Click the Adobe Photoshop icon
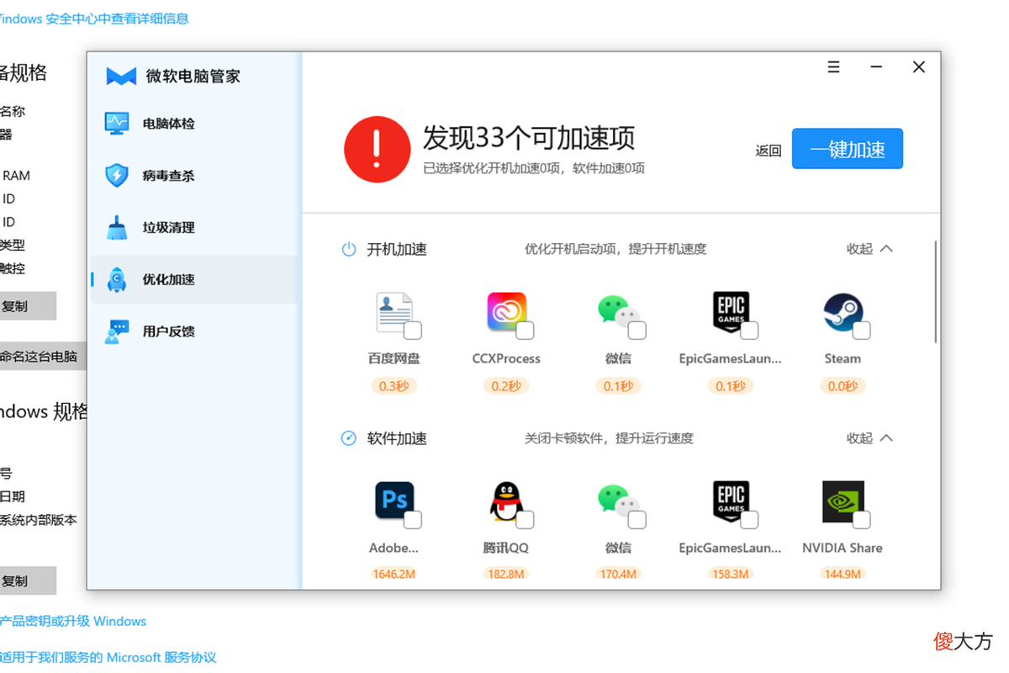This screenshot has width=1009, height=673. (394, 501)
